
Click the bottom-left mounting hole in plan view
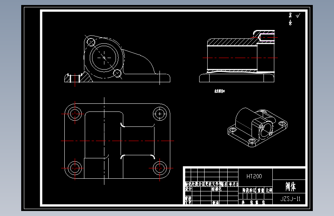point(75,168)
